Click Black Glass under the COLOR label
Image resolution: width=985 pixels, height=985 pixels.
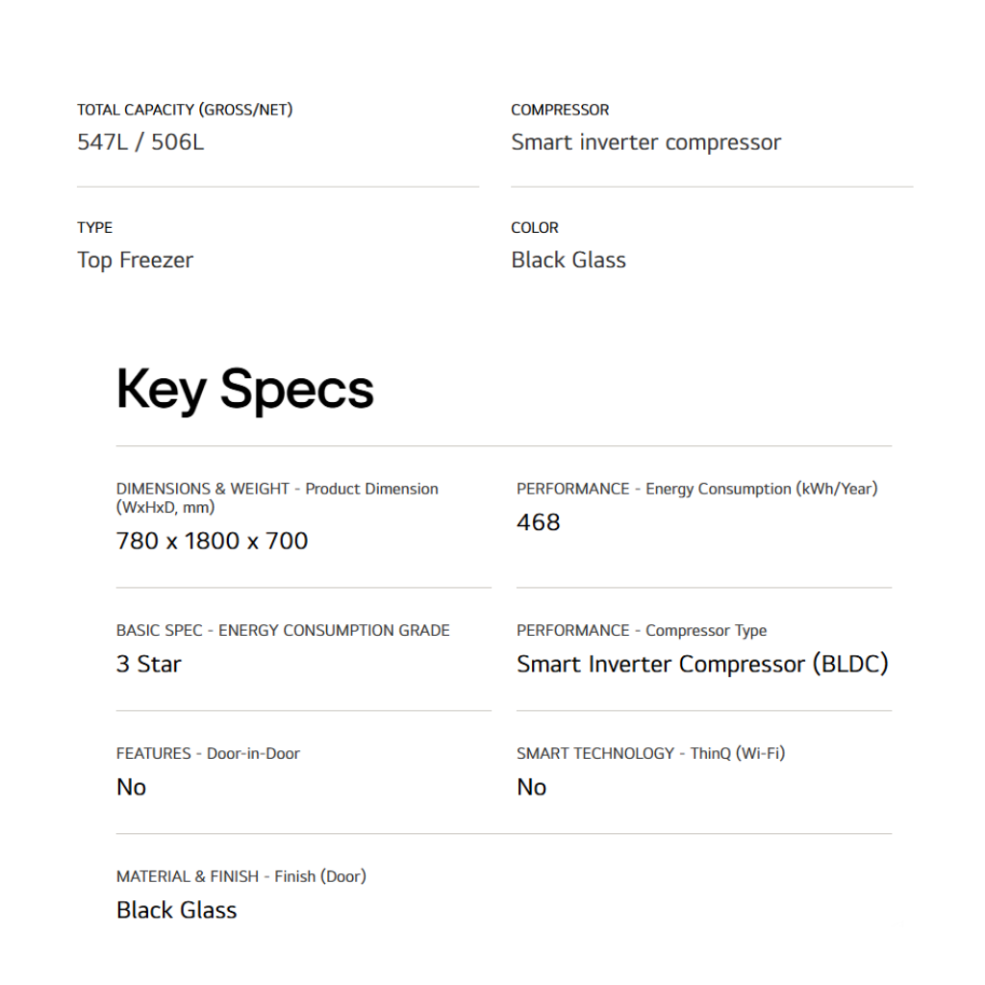point(568,260)
